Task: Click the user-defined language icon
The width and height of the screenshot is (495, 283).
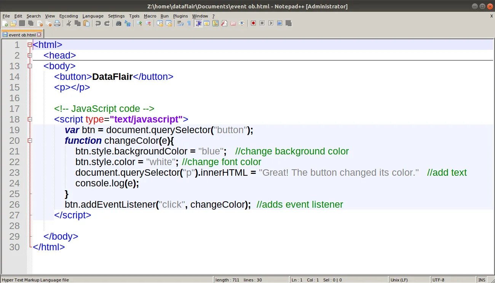Action: pos(207,23)
